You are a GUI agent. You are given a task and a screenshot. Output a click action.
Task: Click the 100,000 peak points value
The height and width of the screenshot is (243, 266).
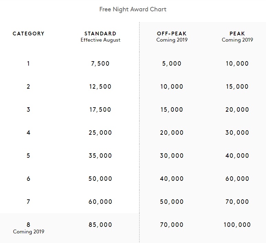tap(237, 225)
